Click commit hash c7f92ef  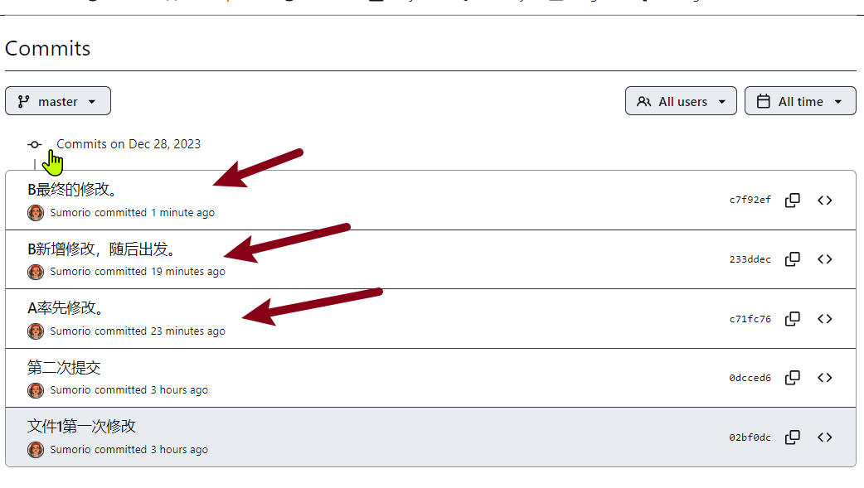750,200
